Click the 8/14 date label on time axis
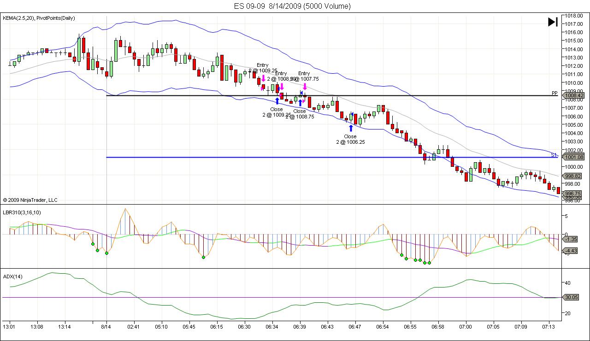This screenshot has width=590, height=341. point(106,327)
